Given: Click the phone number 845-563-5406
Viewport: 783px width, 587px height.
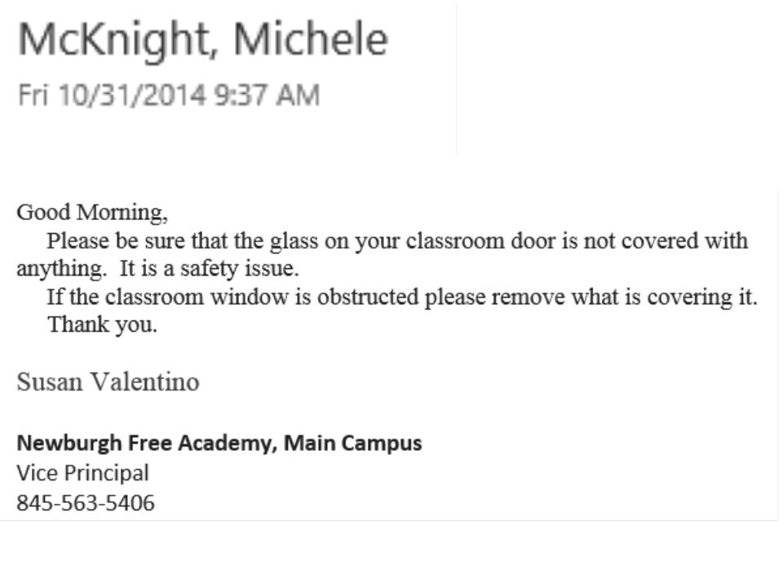Looking at the screenshot, I should [x=86, y=503].
